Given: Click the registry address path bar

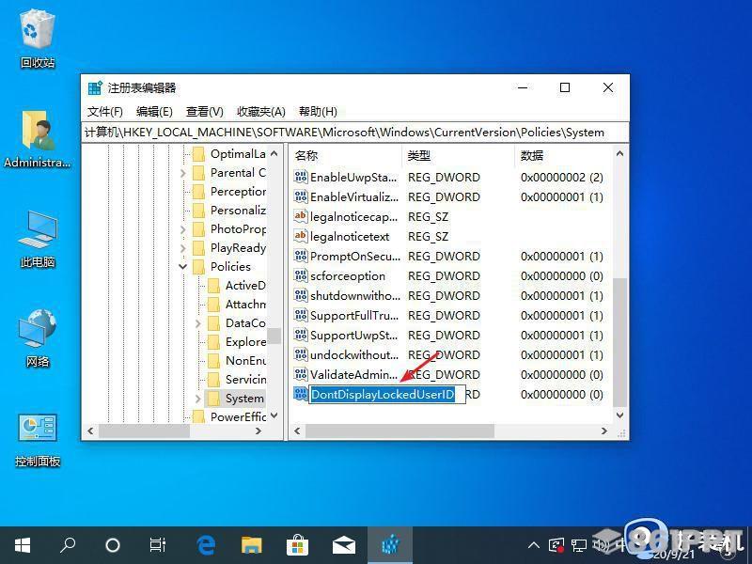Looking at the screenshot, I should [x=355, y=133].
